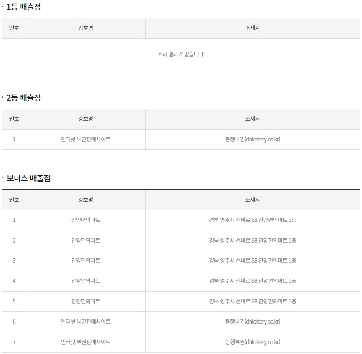Click '진양편의마트' in bonus row 3
Image resolution: width=362 pixels, height=354 pixels.
[x=86, y=261]
